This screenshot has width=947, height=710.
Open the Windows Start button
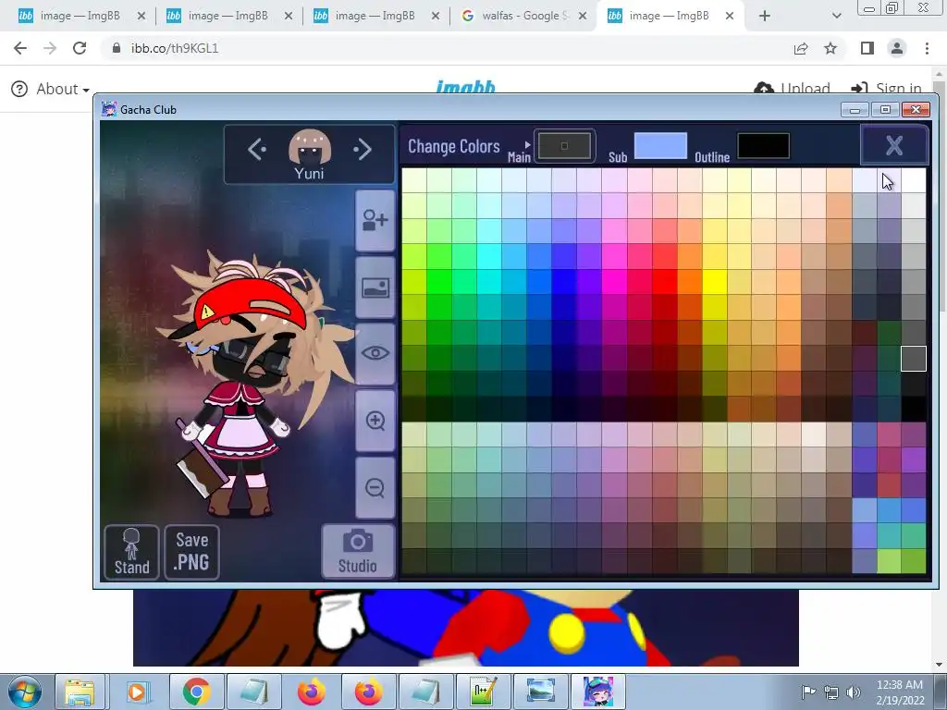24,692
